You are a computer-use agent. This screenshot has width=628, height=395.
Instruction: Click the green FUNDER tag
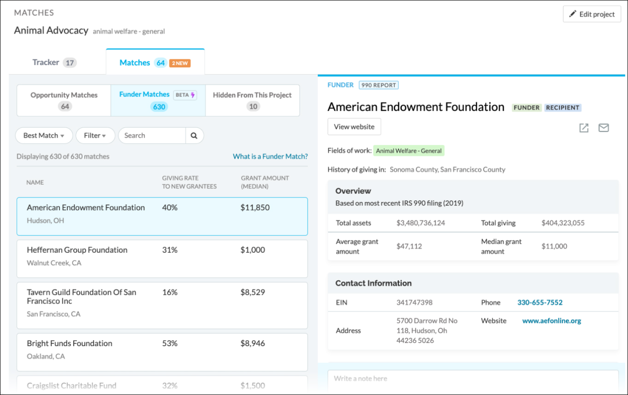(527, 108)
